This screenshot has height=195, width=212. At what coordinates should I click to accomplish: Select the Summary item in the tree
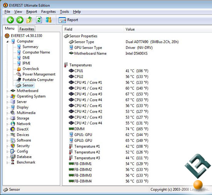click(30, 47)
